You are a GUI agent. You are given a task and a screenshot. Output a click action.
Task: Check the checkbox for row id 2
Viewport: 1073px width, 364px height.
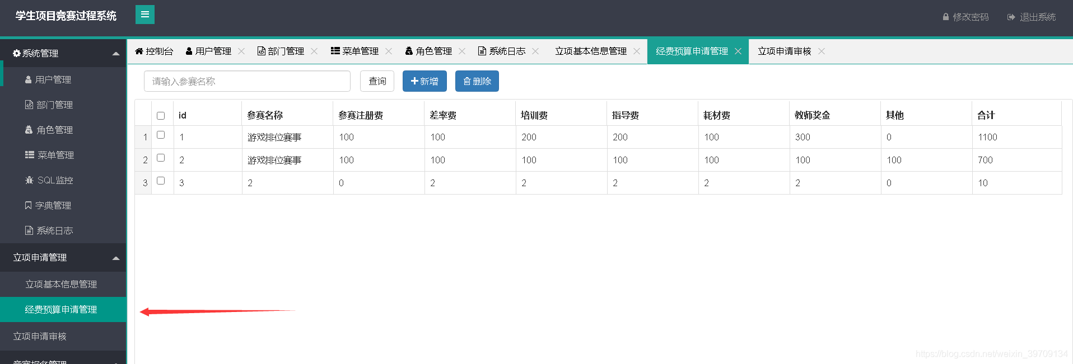[x=161, y=158]
